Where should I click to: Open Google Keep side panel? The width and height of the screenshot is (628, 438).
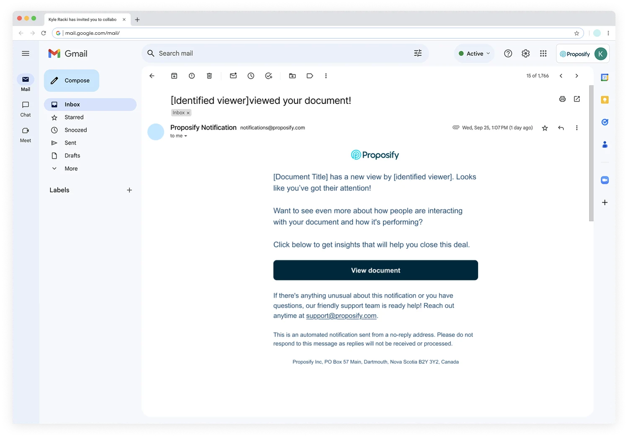[x=605, y=100]
